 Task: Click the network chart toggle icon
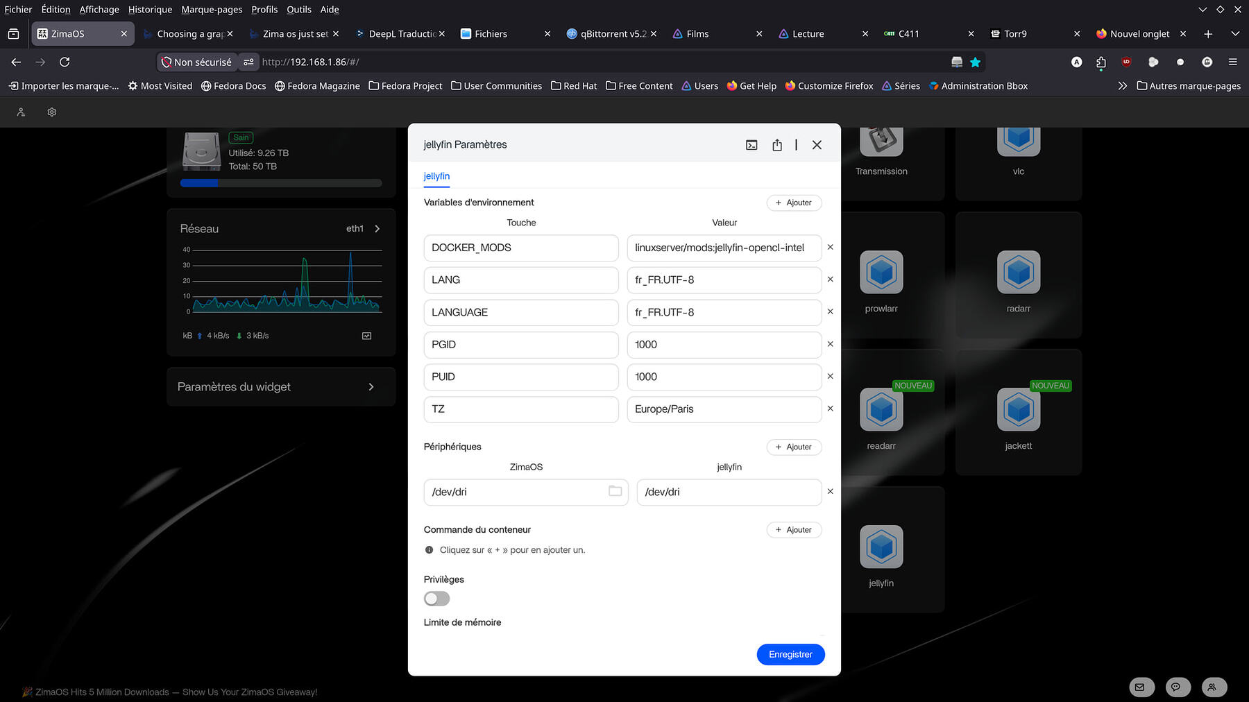point(367,336)
